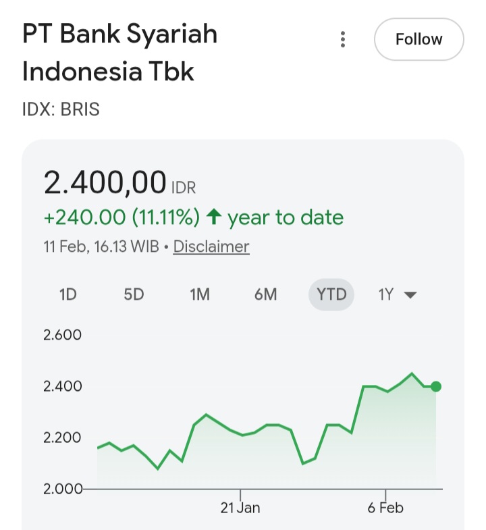486x530 pixels.
Task: Click the company name heading
Action: pos(120,53)
